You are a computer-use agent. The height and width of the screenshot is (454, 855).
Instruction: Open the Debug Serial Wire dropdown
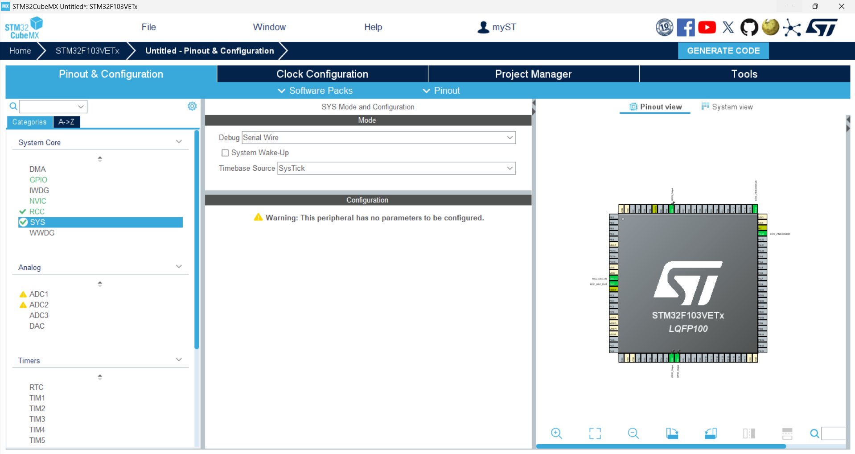click(378, 137)
